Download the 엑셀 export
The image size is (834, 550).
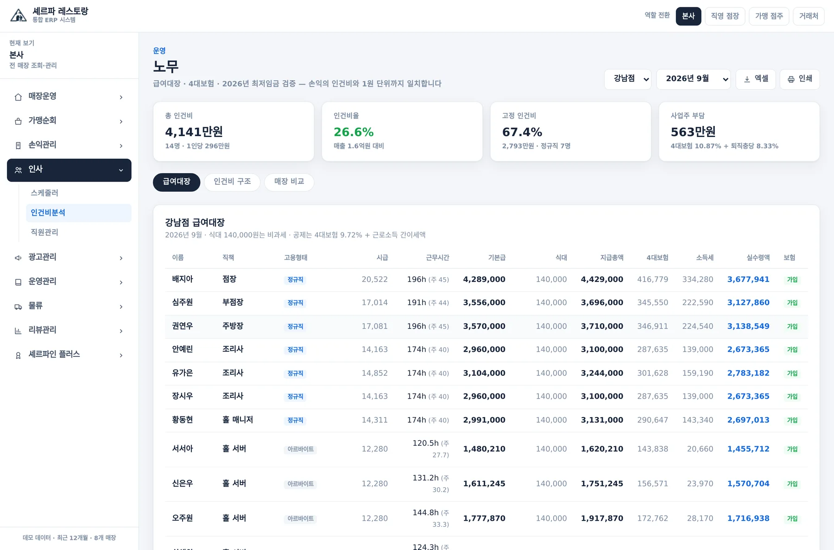[x=756, y=79]
